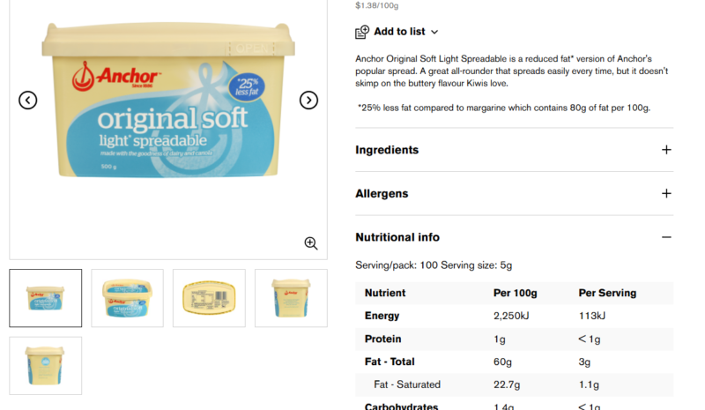Click the main Anchor product image
The height and width of the screenshot is (410, 705).
click(168, 100)
